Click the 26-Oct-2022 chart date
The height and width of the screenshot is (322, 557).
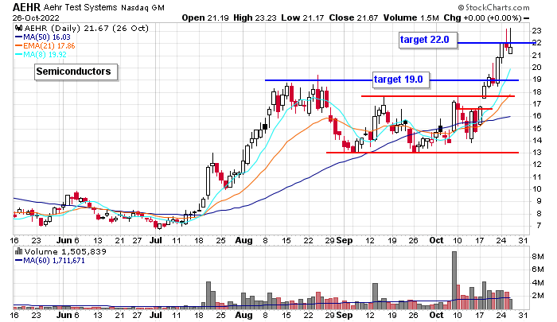[x=36, y=17]
